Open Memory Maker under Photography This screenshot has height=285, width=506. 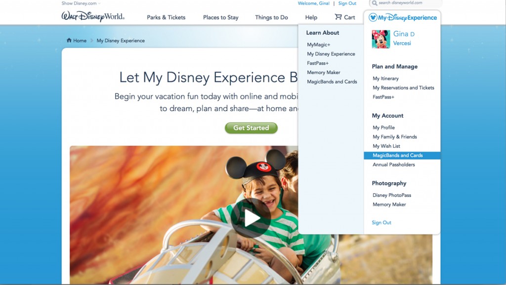point(389,204)
